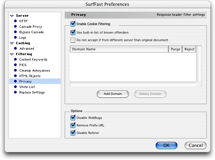Image resolution: width=215 pixels, height=160 pixels.
Task: Open the HTTP server settings
Action: coord(23,21)
